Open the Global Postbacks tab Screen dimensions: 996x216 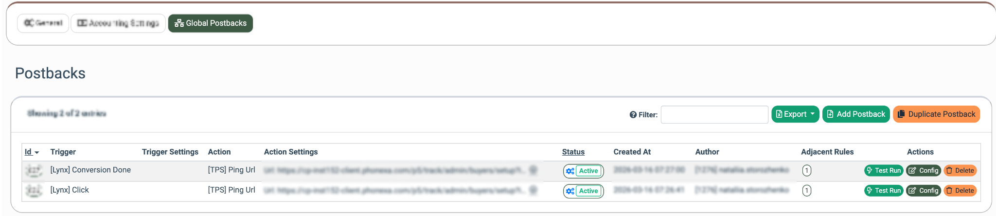211,23
